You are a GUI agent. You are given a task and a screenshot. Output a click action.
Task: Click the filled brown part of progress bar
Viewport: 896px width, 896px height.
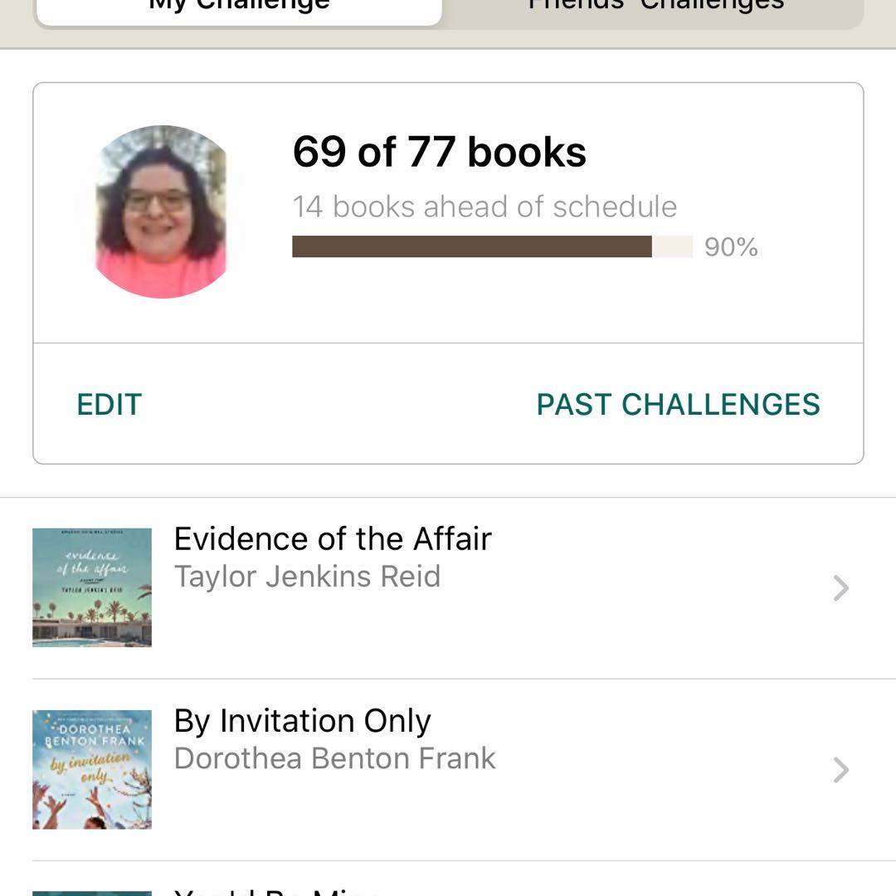click(x=471, y=246)
